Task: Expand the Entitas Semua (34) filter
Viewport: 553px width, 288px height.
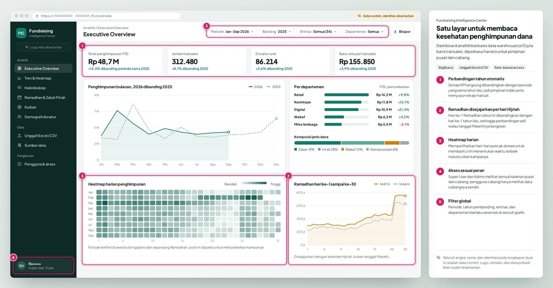Action: [318, 32]
